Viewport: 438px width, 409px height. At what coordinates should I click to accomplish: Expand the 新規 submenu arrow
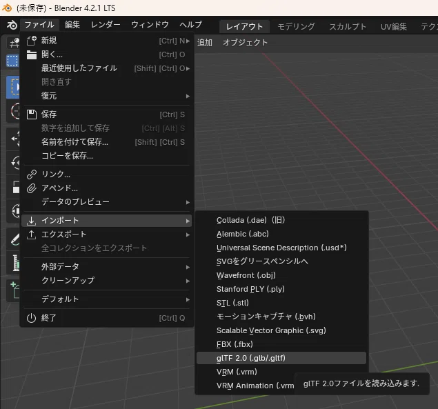pos(188,41)
